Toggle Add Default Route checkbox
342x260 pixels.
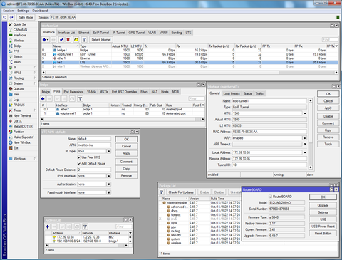point(79,163)
